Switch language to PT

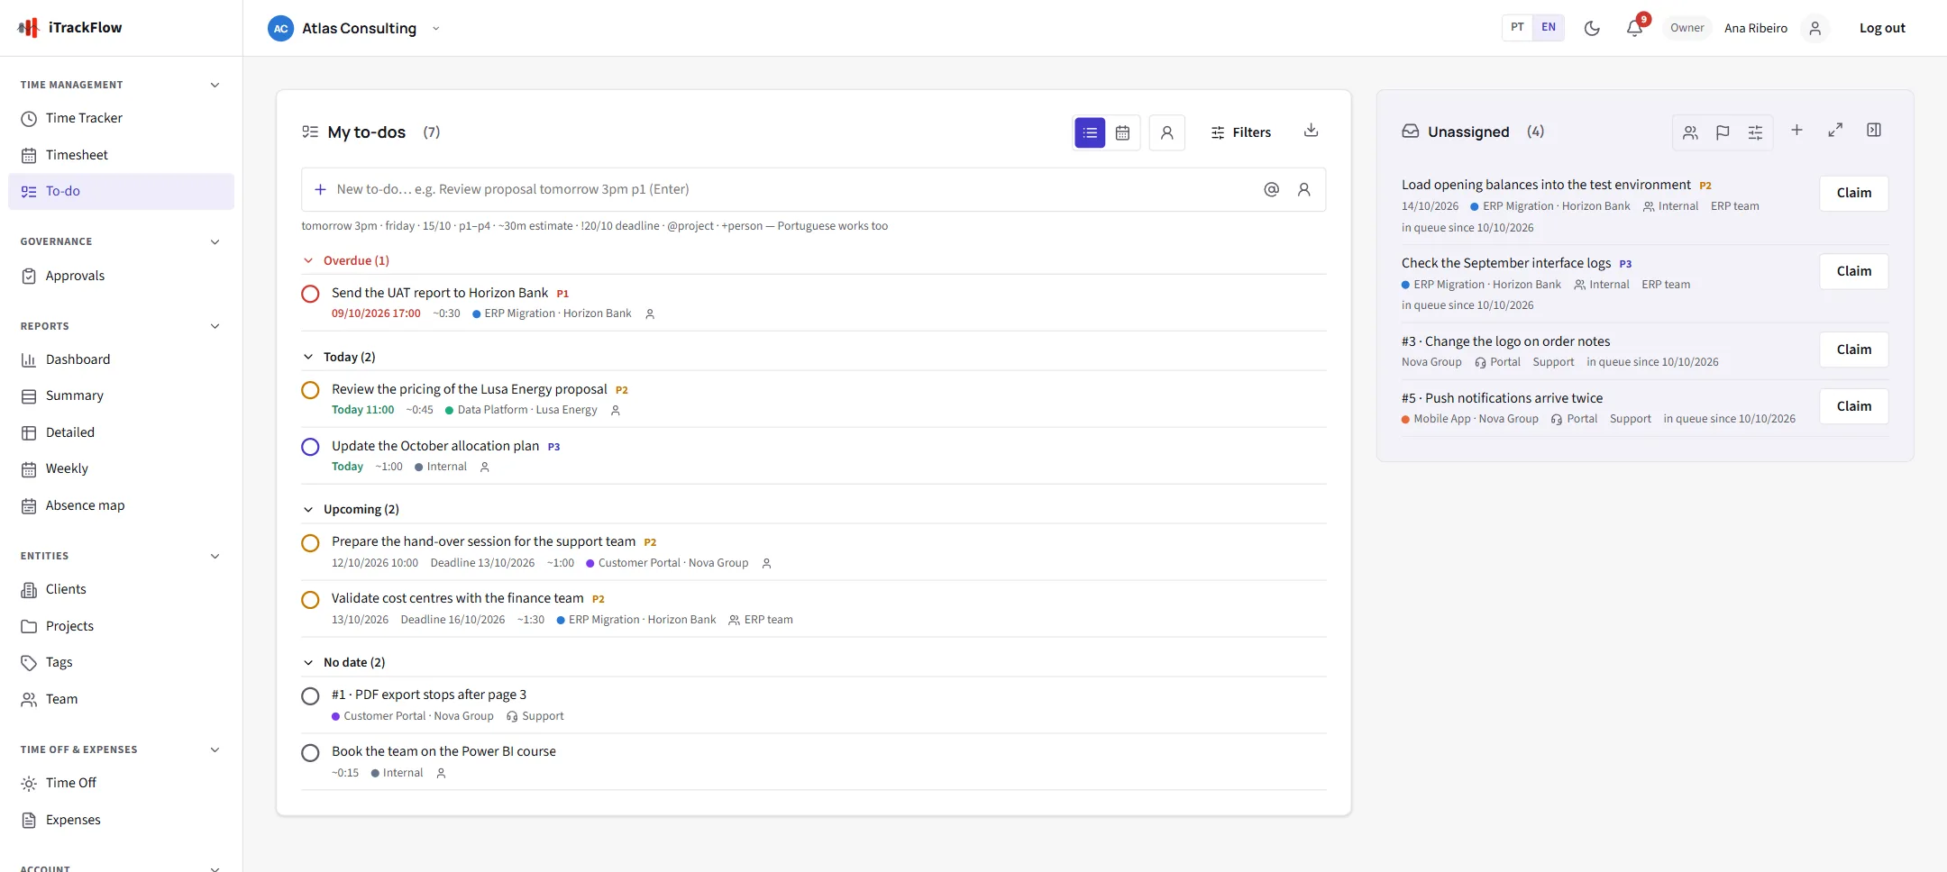[1517, 27]
